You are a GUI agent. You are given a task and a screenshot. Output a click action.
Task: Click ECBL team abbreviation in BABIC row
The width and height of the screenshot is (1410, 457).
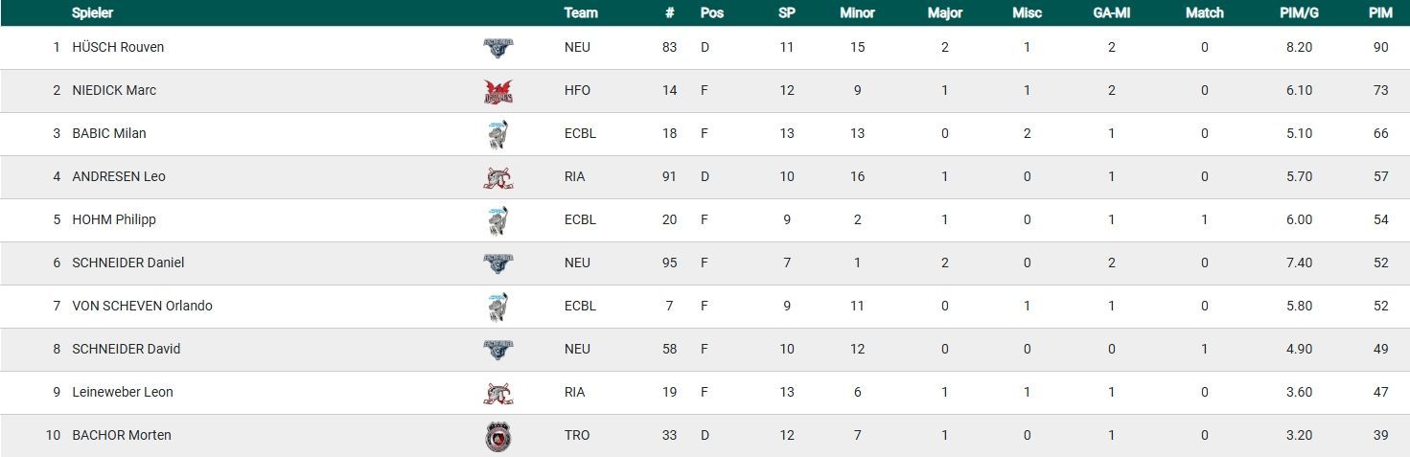click(x=580, y=133)
